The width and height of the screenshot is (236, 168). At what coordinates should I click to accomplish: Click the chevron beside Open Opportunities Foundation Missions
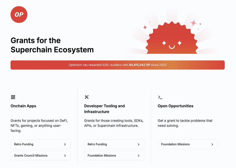[212, 144]
